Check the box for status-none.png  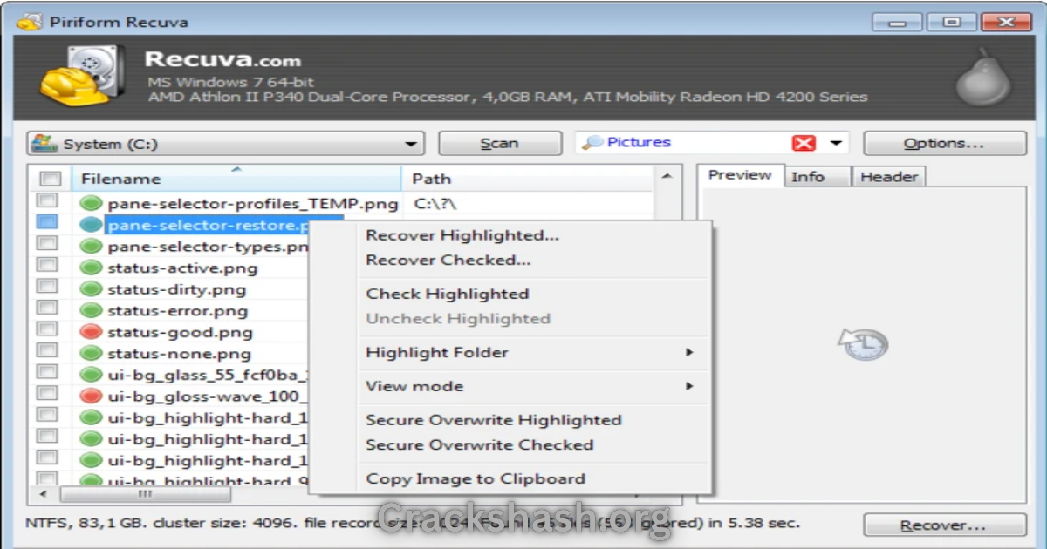coord(47,352)
